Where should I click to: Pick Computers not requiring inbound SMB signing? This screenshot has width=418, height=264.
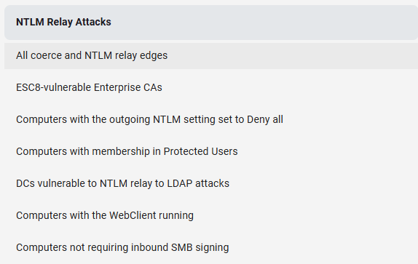coord(211,247)
